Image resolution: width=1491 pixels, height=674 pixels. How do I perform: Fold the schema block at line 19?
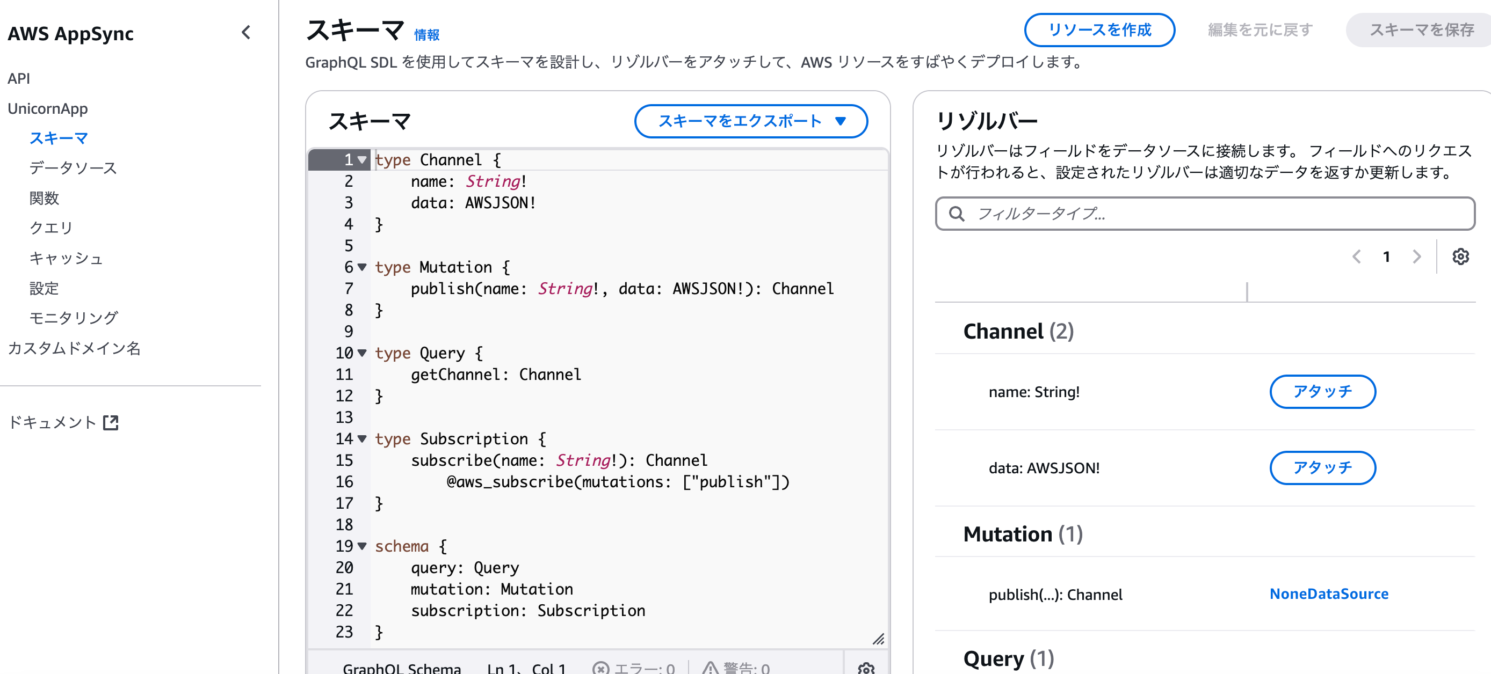[363, 546]
